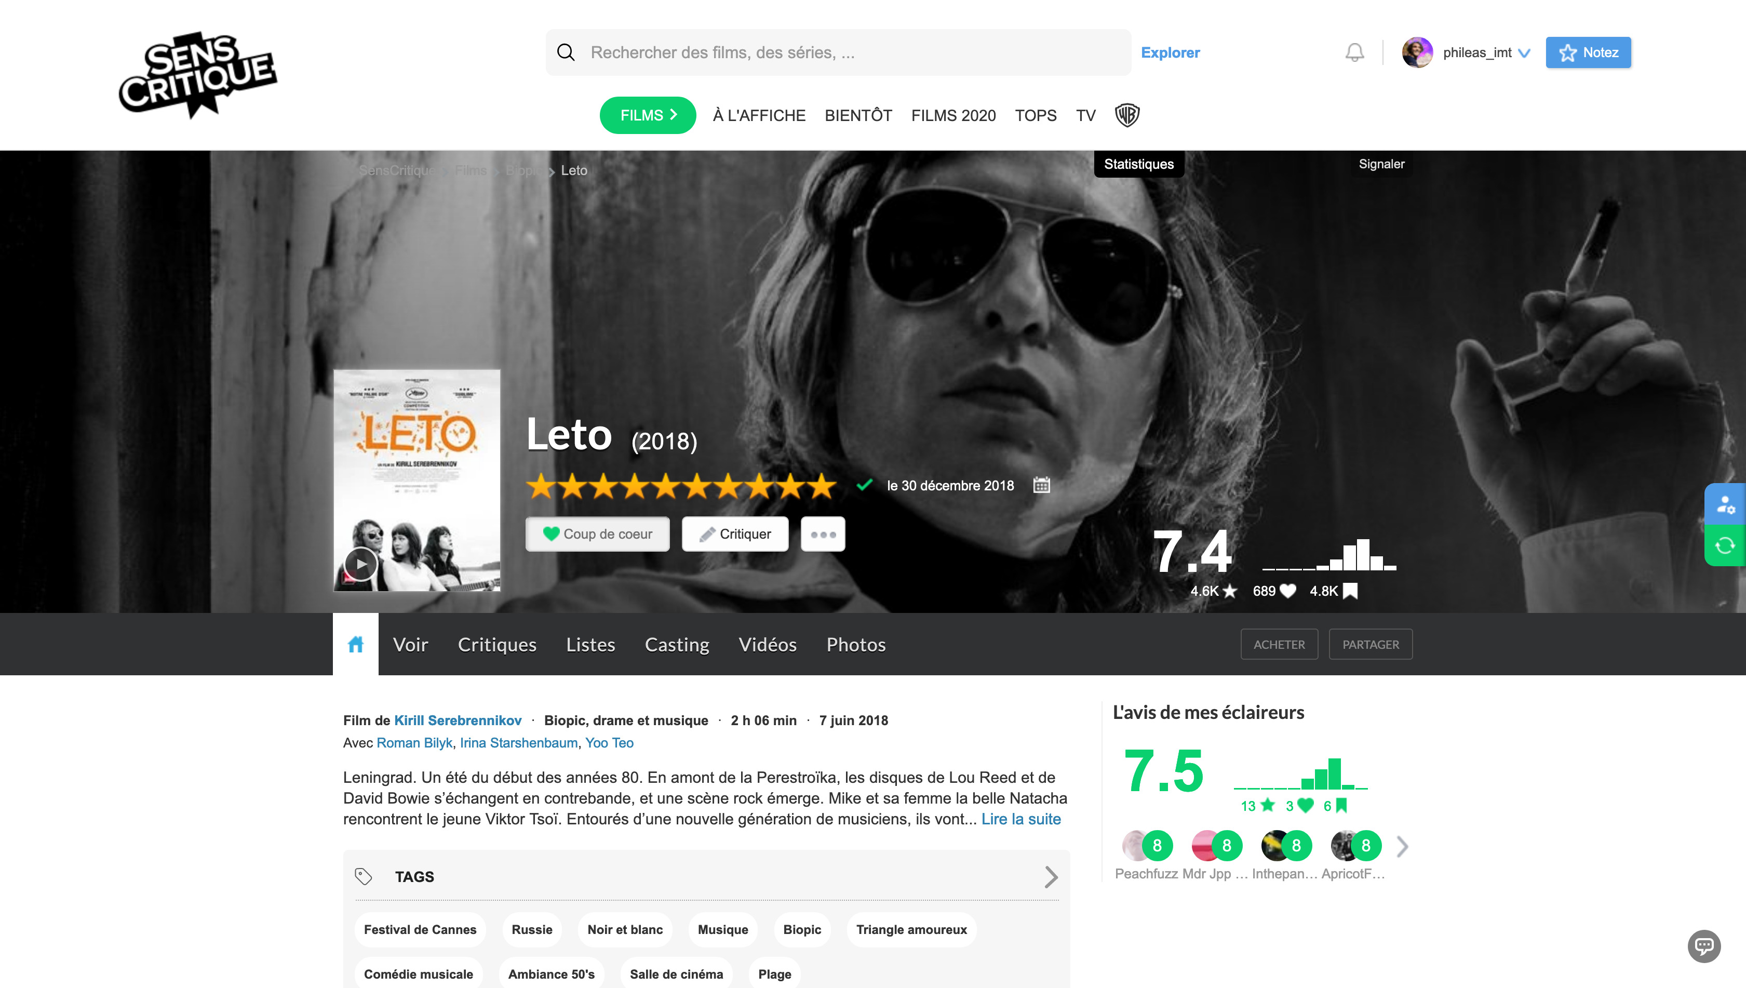Image resolution: width=1746 pixels, height=988 pixels.
Task: Click the blue user settings side icon
Action: click(x=1725, y=504)
